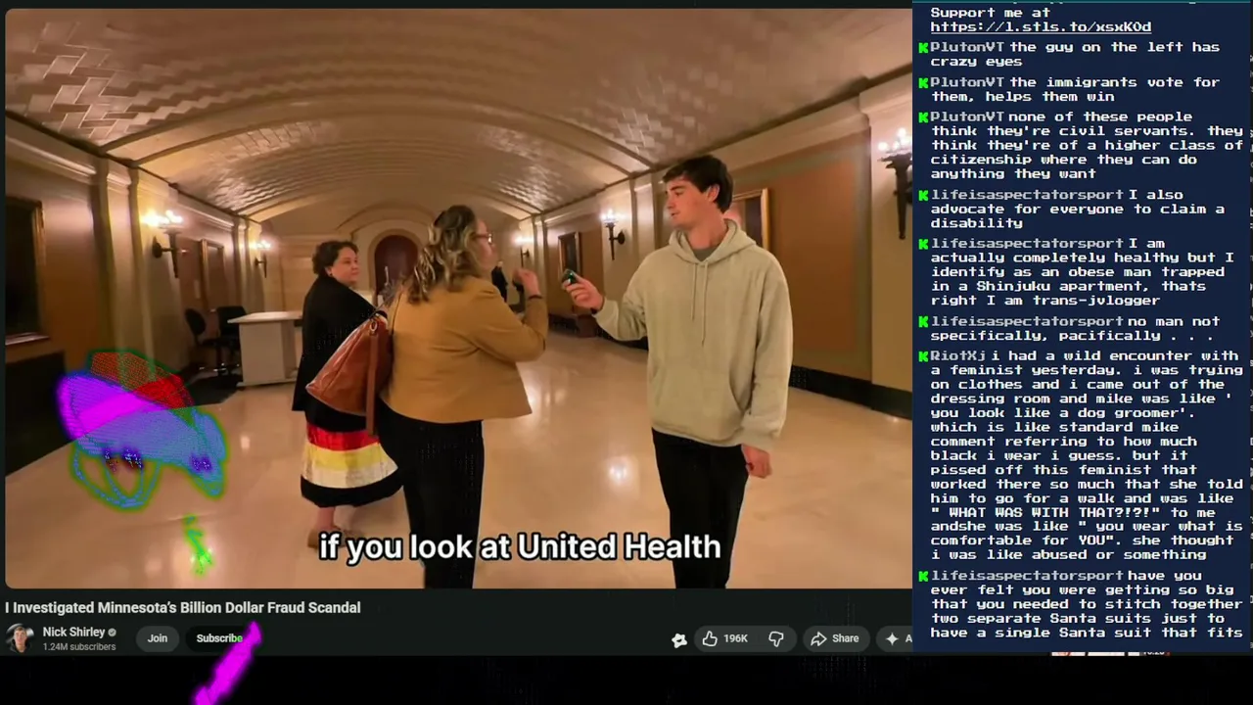Click the Share arrow button
The height and width of the screenshot is (705, 1253).
coord(835,638)
